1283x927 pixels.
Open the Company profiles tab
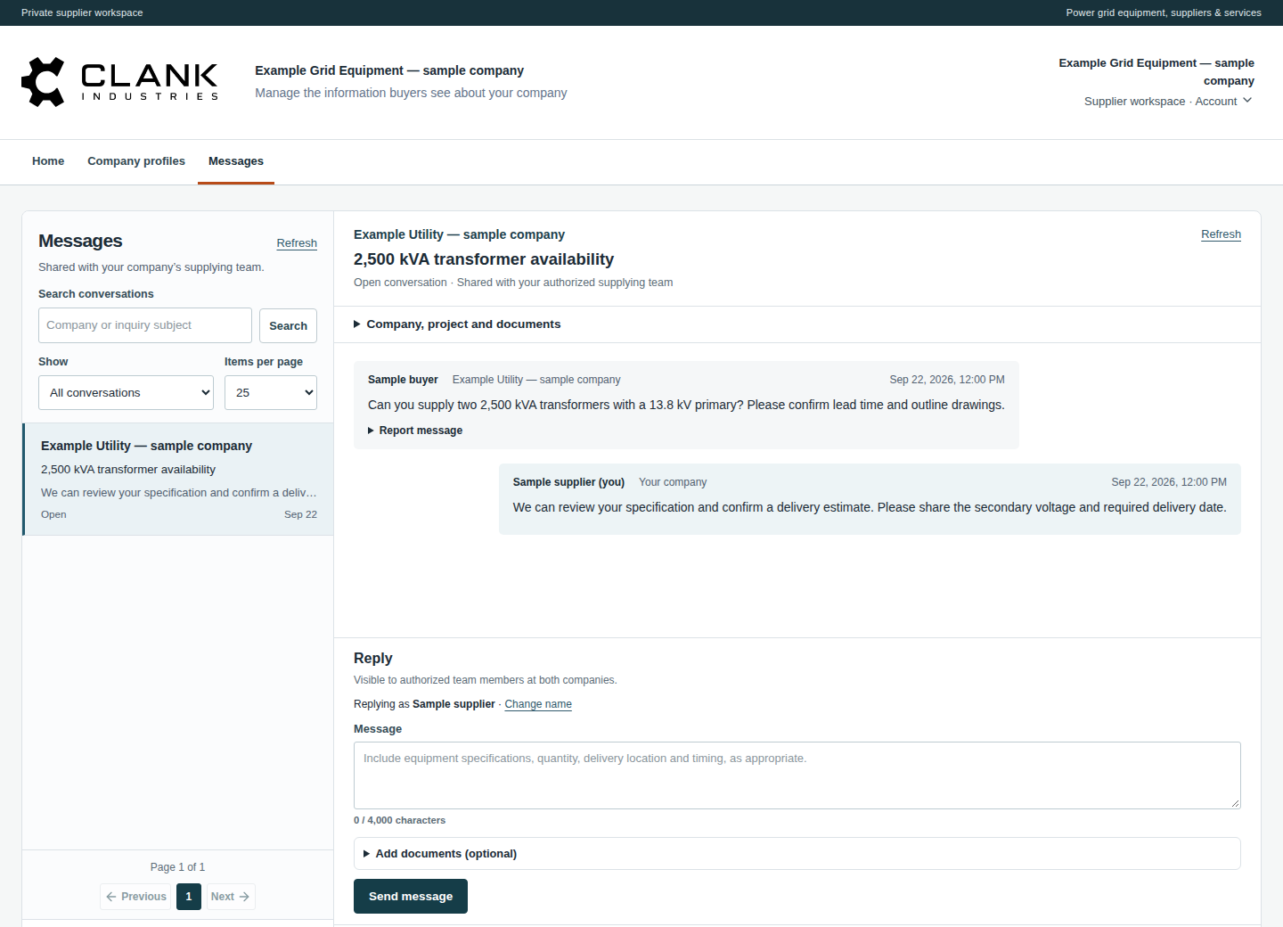(x=136, y=161)
